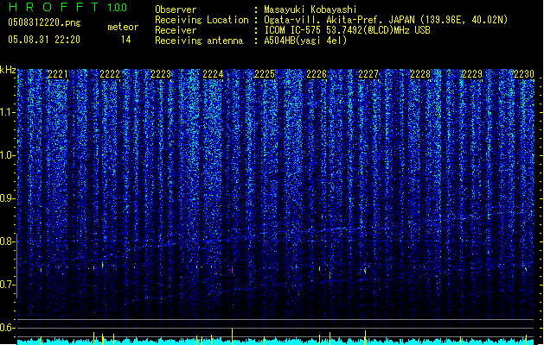Viewport: 544px width, 345px height.
Task: Click the 'meteor' label
Action: click(123, 27)
